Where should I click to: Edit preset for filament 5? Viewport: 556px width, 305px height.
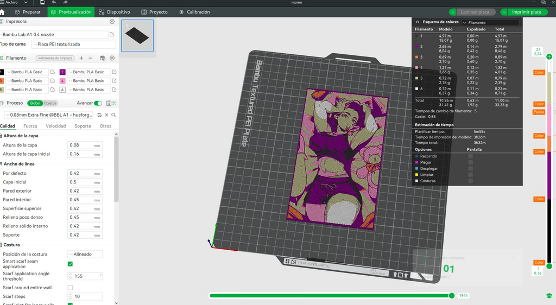click(53, 90)
